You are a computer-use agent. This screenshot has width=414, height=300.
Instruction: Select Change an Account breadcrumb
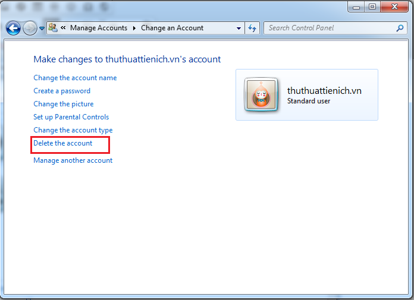point(172,28)
